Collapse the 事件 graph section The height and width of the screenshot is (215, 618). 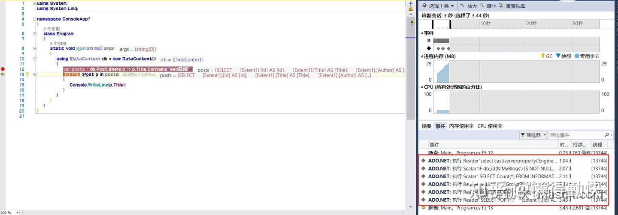click(x=422, y=33)
